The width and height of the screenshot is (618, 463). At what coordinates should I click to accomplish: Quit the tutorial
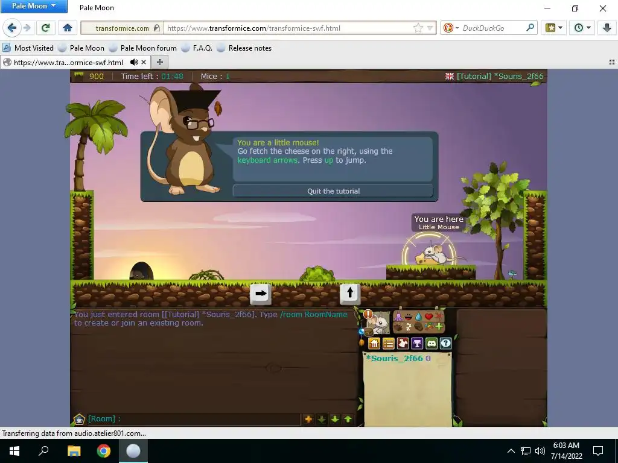point(333,191)
